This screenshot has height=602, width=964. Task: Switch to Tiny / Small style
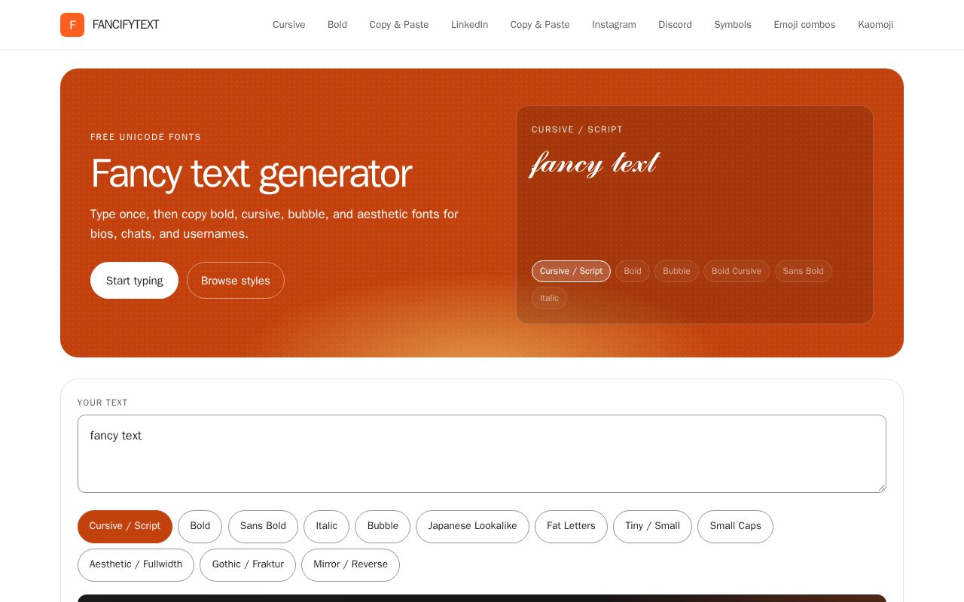652,527
